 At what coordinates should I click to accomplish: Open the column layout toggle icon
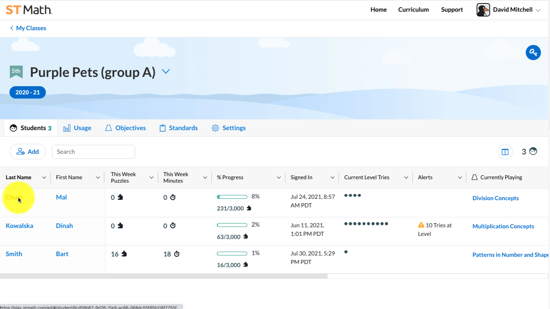click(x=505, y=152)
